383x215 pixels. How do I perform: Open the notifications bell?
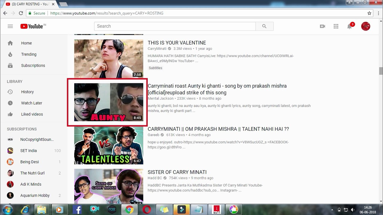pos(349,26)
